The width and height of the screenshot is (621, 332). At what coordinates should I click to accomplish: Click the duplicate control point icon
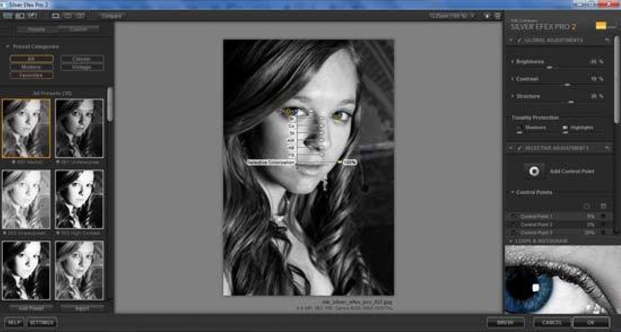603,206
